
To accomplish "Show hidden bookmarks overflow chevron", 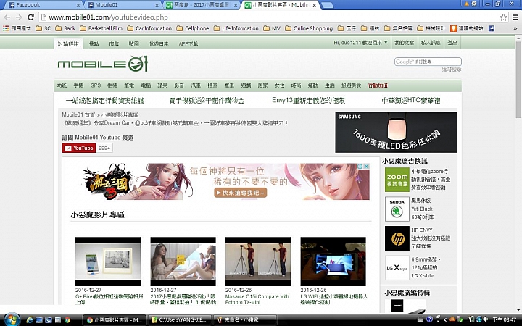I will pos(515,28).
